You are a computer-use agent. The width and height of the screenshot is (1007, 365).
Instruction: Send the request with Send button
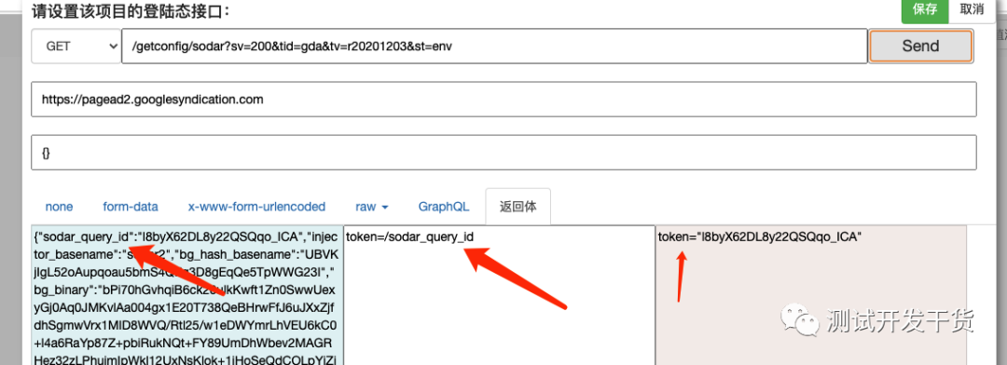click(920, 47)
